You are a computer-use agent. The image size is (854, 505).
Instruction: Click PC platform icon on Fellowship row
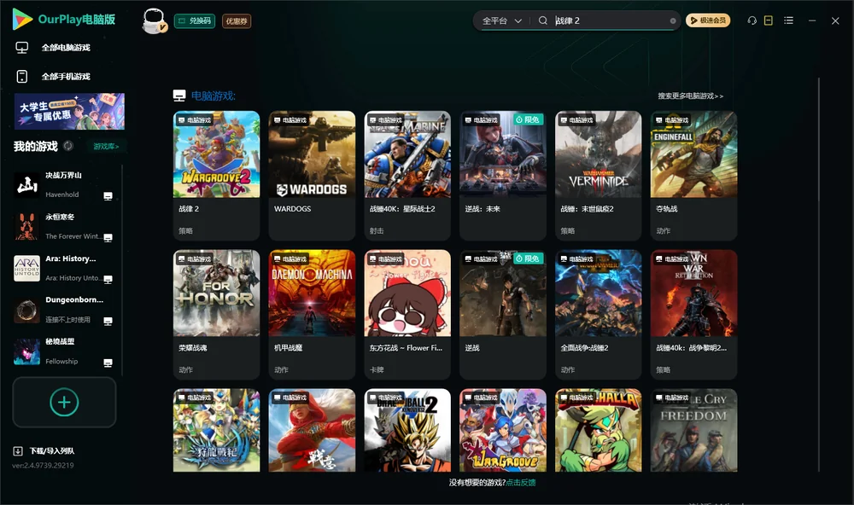pyautogui.click(x=108, y=363)
